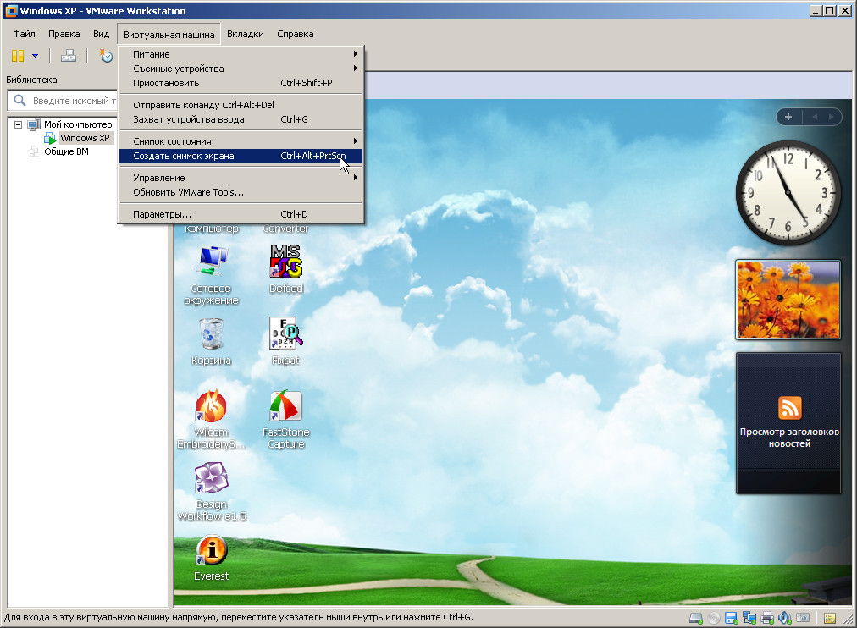Expand the Питание submenu
Screen dimensions: 857x628
(x=241, y=54)
